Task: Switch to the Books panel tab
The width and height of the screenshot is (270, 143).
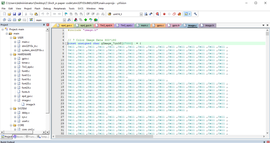Action: click(18, 137)
